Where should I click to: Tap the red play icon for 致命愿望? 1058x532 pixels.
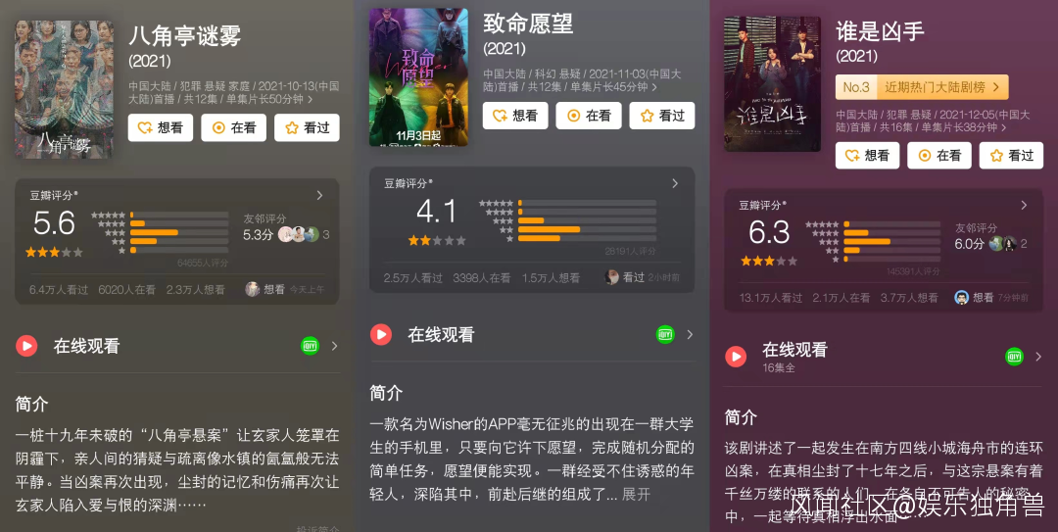point(380,334)
